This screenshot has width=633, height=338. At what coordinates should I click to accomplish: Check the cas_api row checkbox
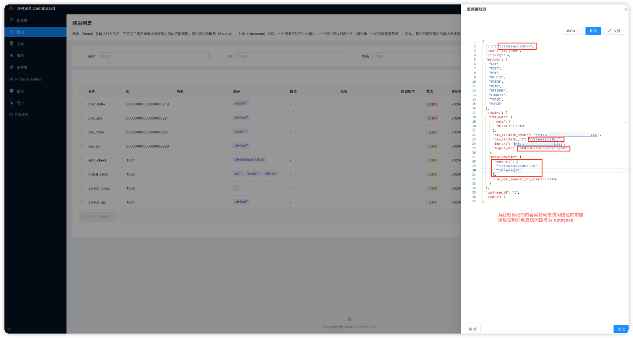tap(82, 146)
